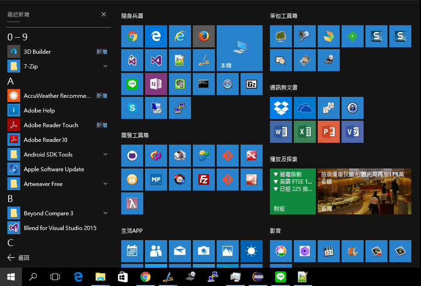Launch Skype from its tile
The height and width of the screenshot is (286, 421).
pyautogui.click(x=132, y=108)
